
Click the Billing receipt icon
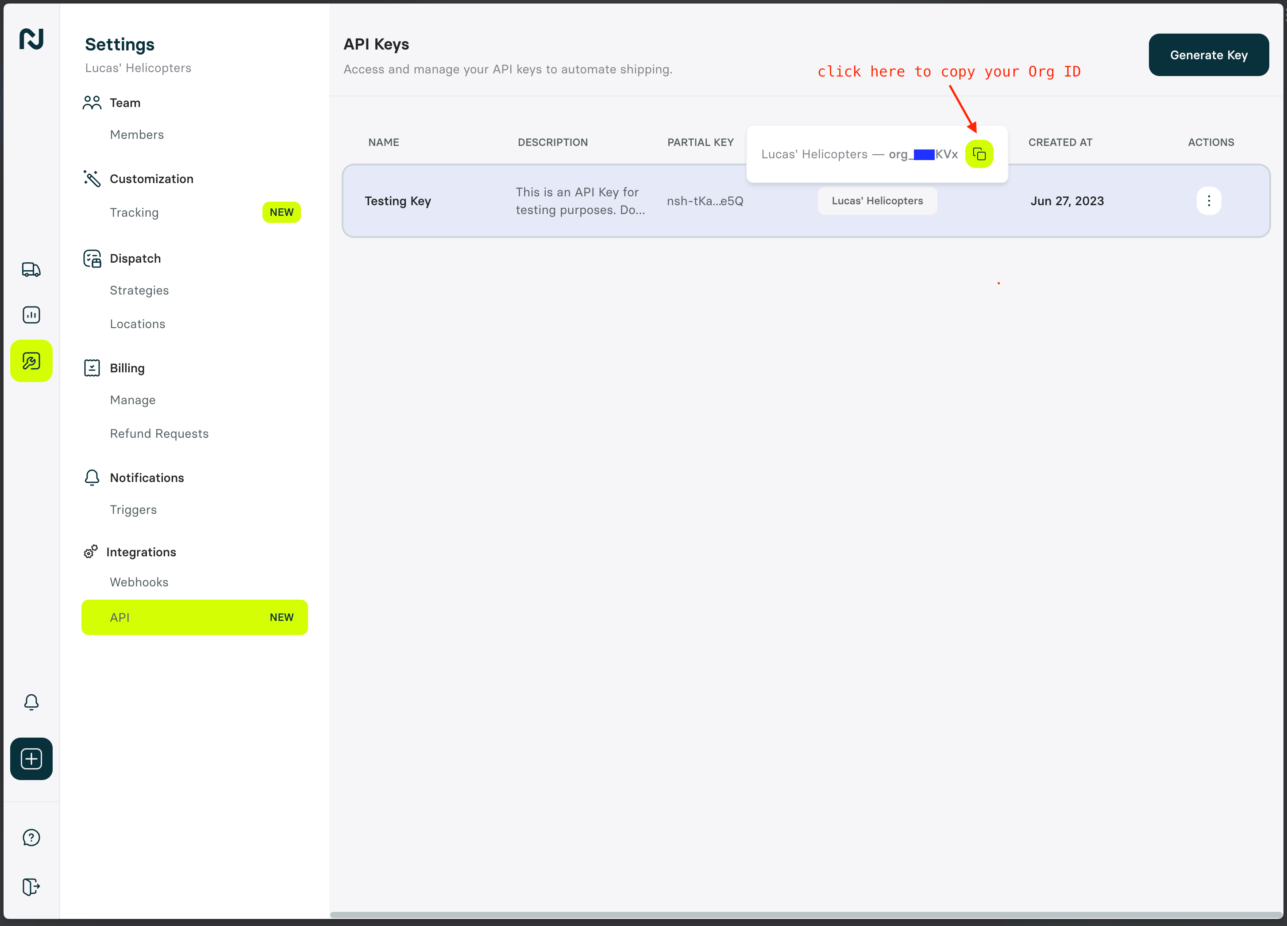92,368
